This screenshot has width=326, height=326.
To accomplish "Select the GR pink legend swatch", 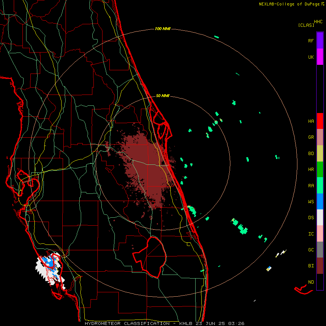I will point(320,137).
